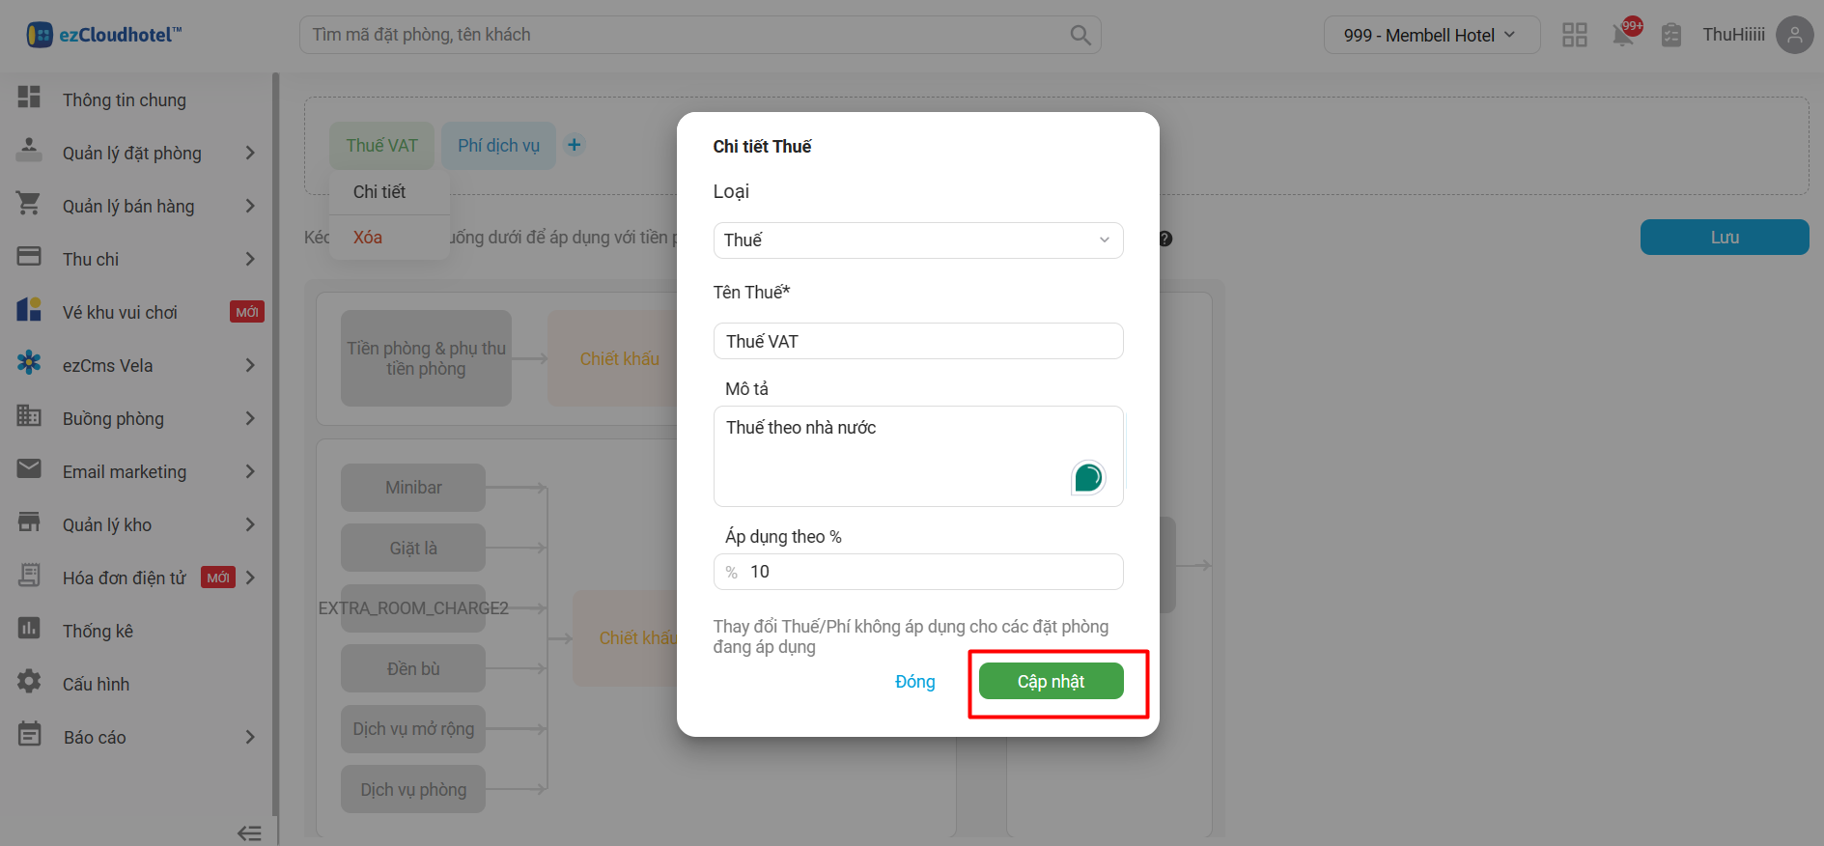Click the Tên Thuế input field
The image size is (1824, 846).
[x=917, y=341]
